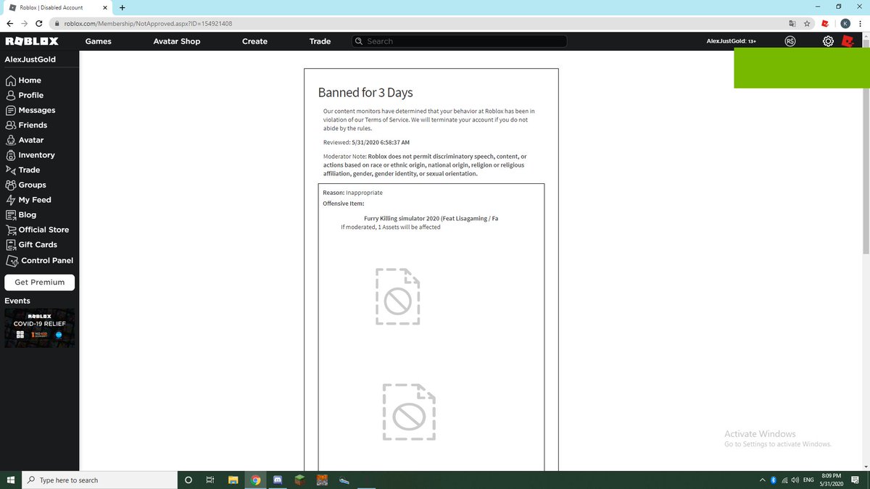Click the My Feed lightning icon
Viewport: 870px width, 489px height.
[x=10, y=200]
